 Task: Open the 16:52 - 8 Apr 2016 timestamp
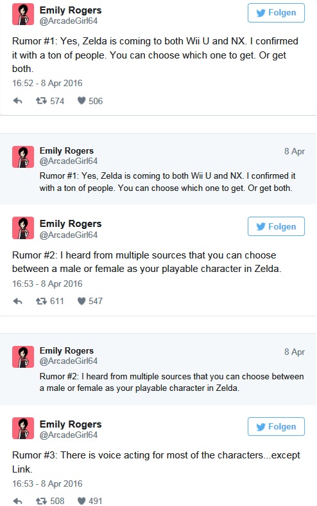47,83
